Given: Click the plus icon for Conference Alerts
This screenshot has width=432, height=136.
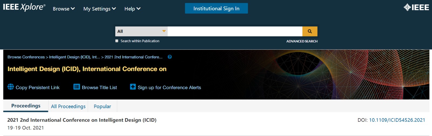Looking at the screenshot, I should 133,87.
